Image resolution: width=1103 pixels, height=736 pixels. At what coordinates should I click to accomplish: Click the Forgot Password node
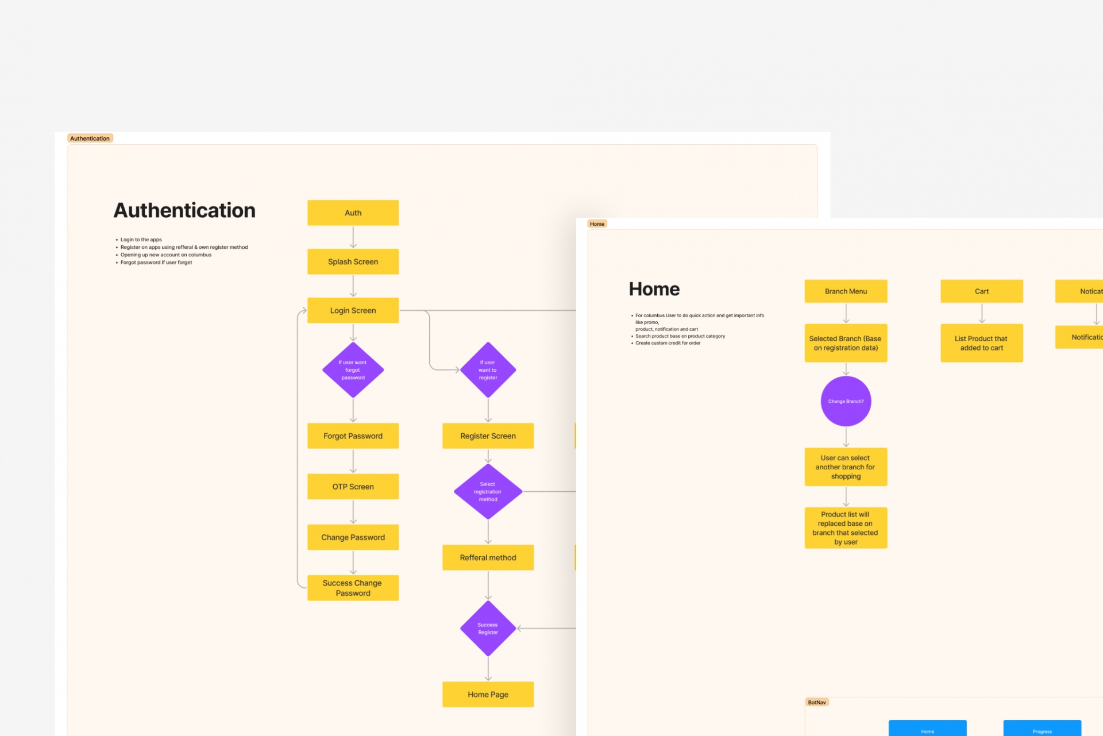[353, 436]
